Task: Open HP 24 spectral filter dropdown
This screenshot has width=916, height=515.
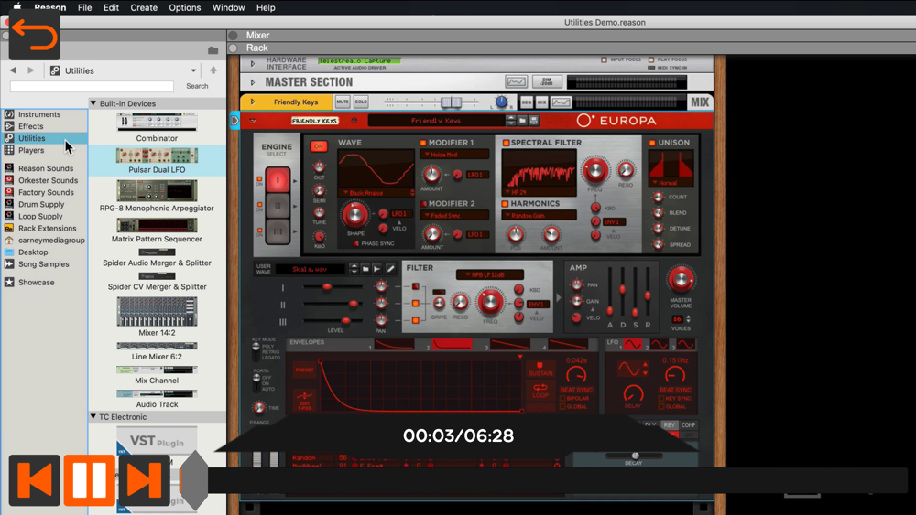Action: [539, 192]
